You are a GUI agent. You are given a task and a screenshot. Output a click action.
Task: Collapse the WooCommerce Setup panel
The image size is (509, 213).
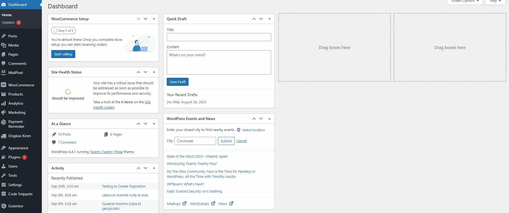[154, 19]
